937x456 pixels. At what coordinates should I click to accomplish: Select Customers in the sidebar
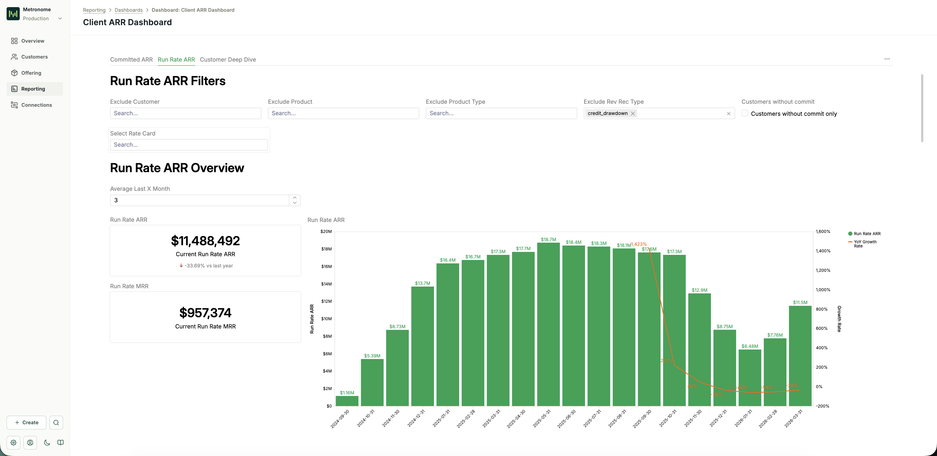tap(34, 57)
